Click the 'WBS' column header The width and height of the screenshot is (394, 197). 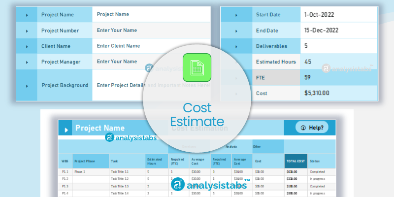click(65, 161)
